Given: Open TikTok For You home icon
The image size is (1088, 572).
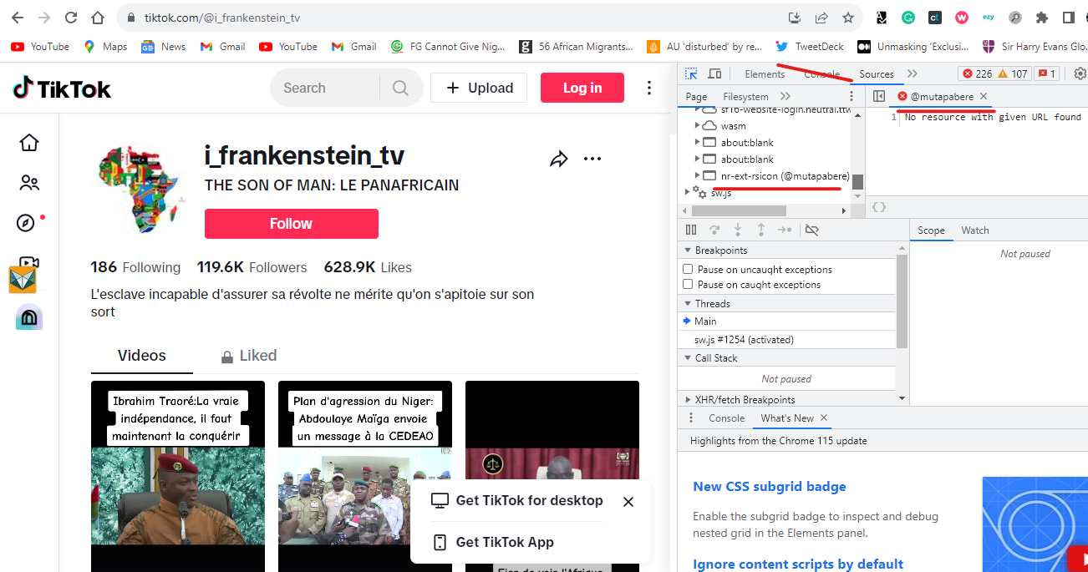Looking at the screenshot, I should [29, 143].
